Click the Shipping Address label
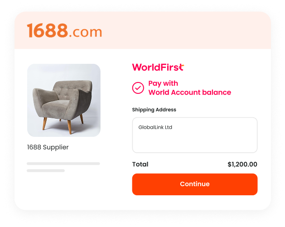This screenshot has width=285, height=227. [154, 110]
